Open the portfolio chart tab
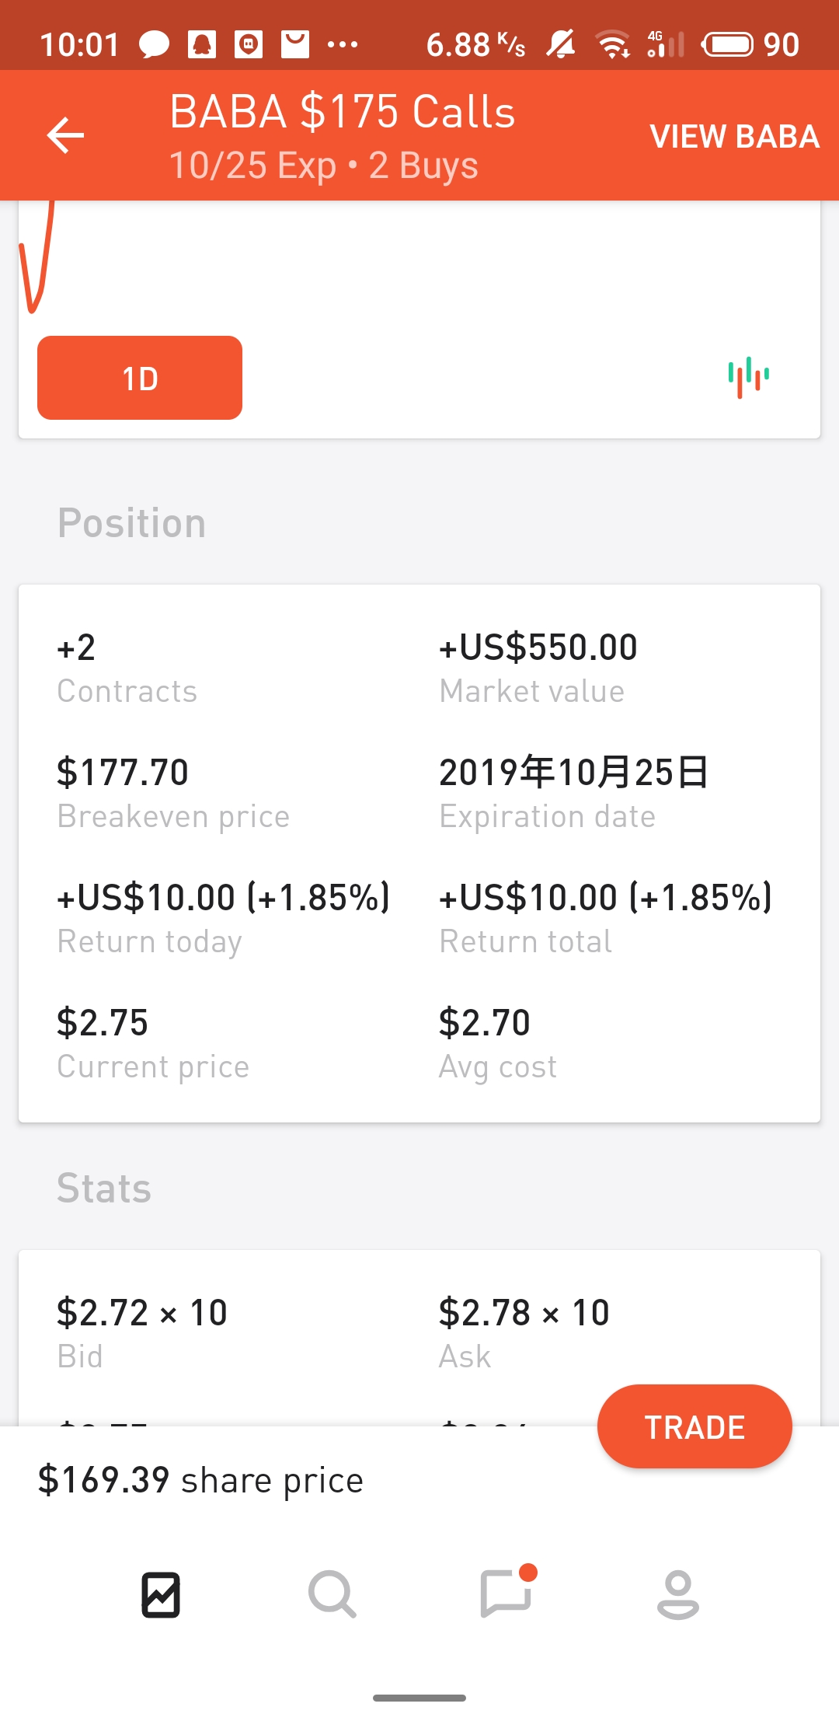 (161, 1595)
